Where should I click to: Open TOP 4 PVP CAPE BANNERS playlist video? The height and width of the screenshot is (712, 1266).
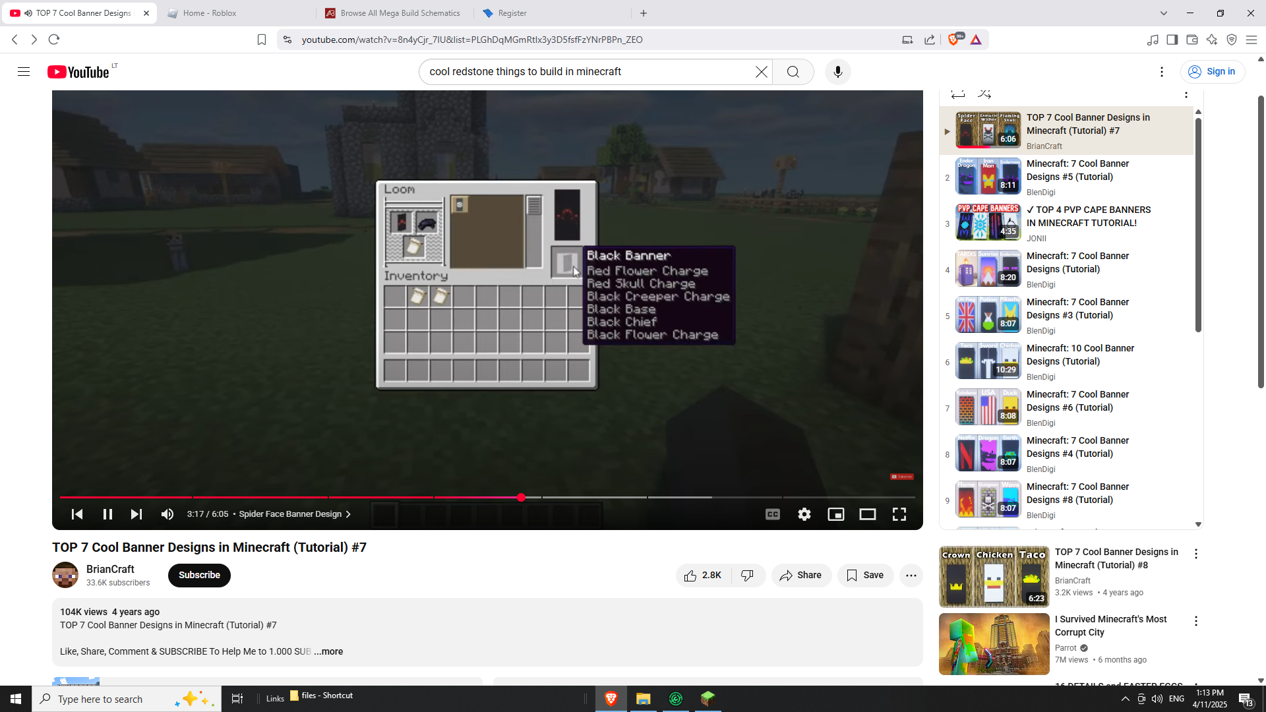coord(1088,216)
